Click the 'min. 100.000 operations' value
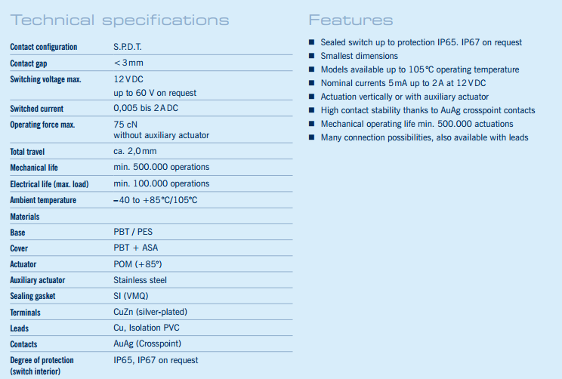562x379 pixels. click(162, 183)
